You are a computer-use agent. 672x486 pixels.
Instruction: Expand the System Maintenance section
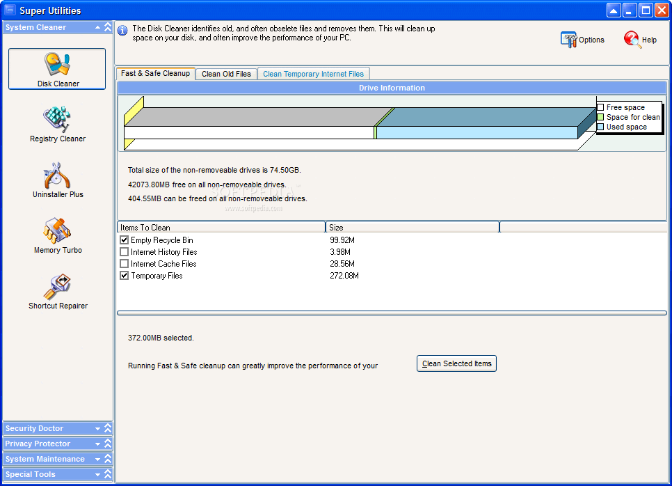click(x=97, y=460)
